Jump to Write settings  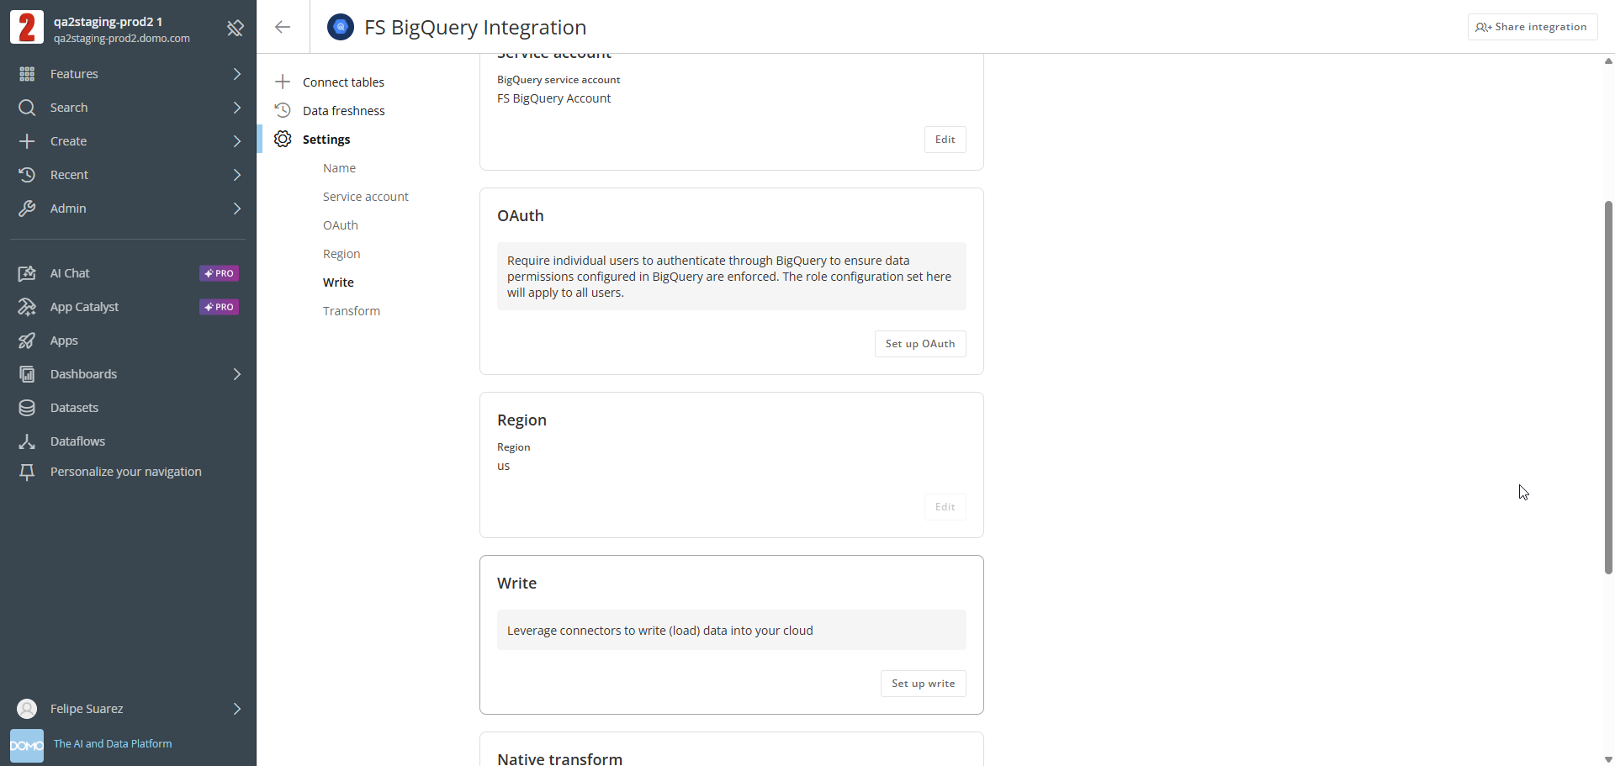tap(338, 283)
